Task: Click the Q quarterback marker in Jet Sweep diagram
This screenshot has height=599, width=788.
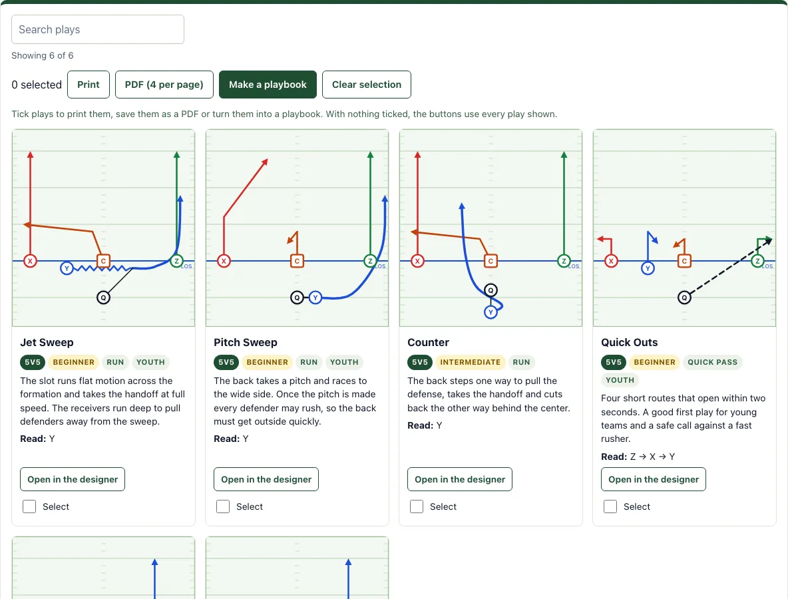Action: coord(104,298)
